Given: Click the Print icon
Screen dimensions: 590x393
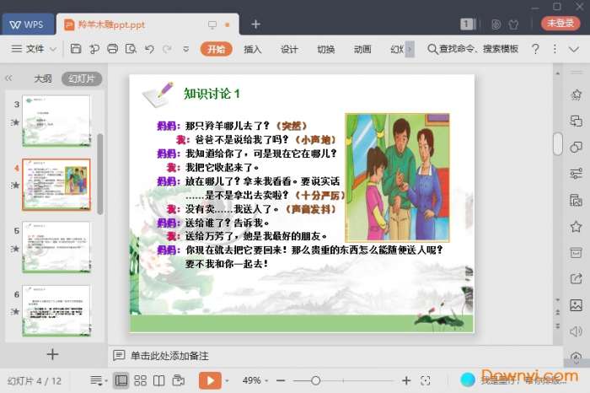Looking at the screenshot, I should 112,49.
